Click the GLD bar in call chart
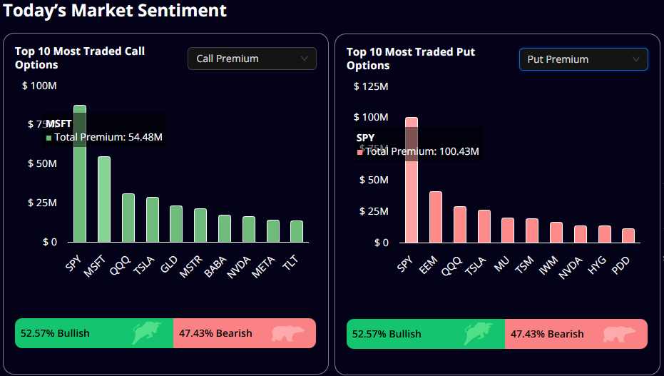This screenshot has height=376, width=664. 176,224
